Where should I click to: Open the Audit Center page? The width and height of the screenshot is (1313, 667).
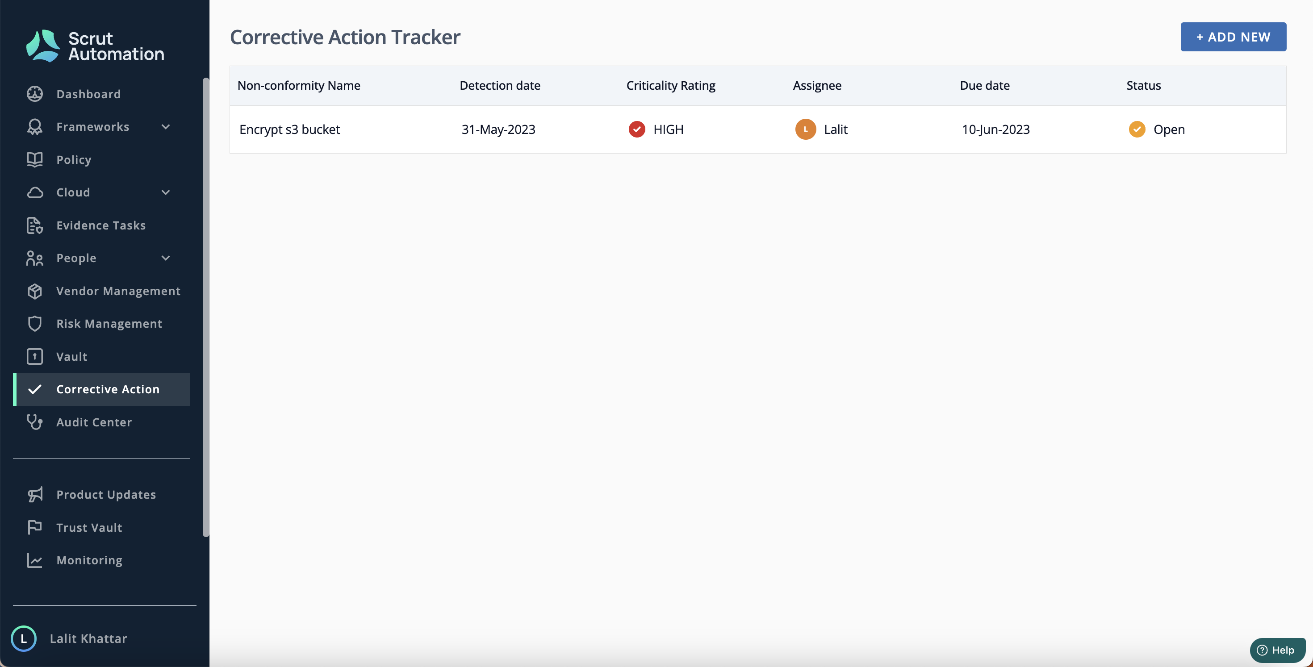pos(101,422)
